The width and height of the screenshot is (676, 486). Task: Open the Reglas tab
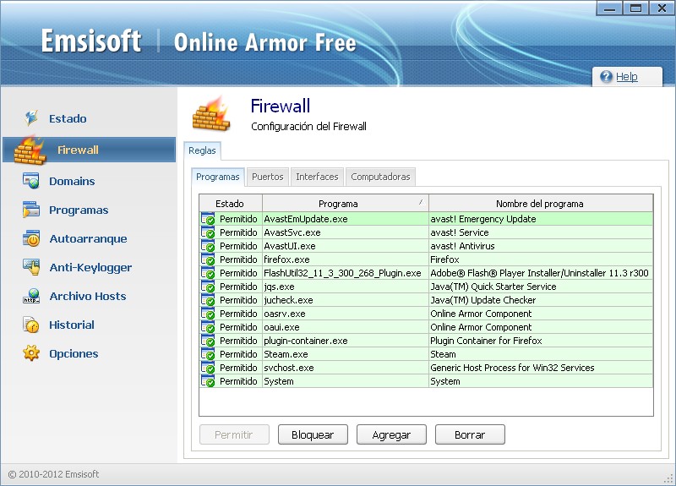point(202,150)
